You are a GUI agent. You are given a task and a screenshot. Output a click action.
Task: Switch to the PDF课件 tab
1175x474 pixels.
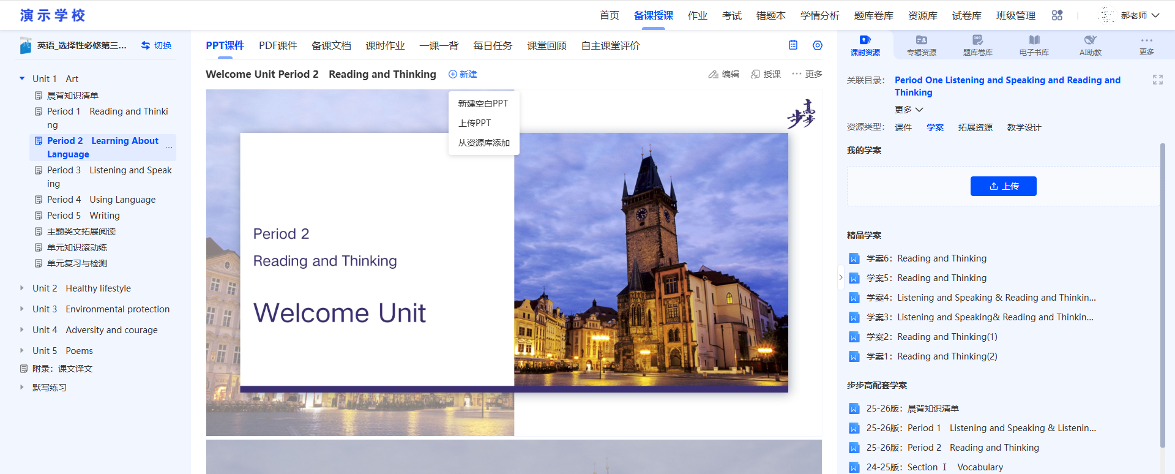(278, 46)
